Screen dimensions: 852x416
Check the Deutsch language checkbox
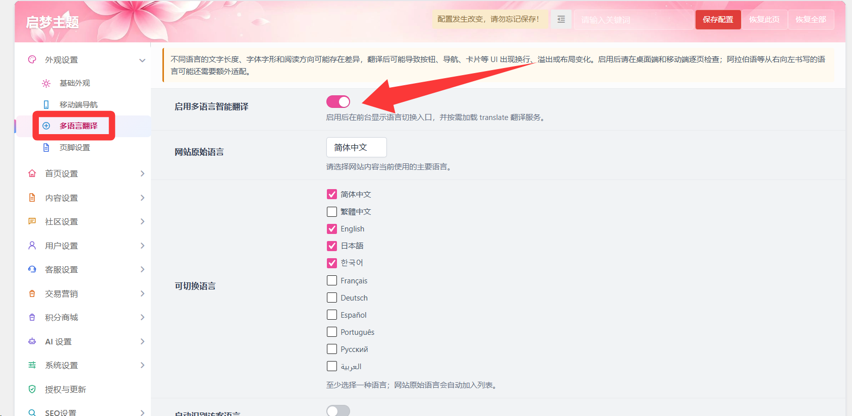[x=332, y=298]
